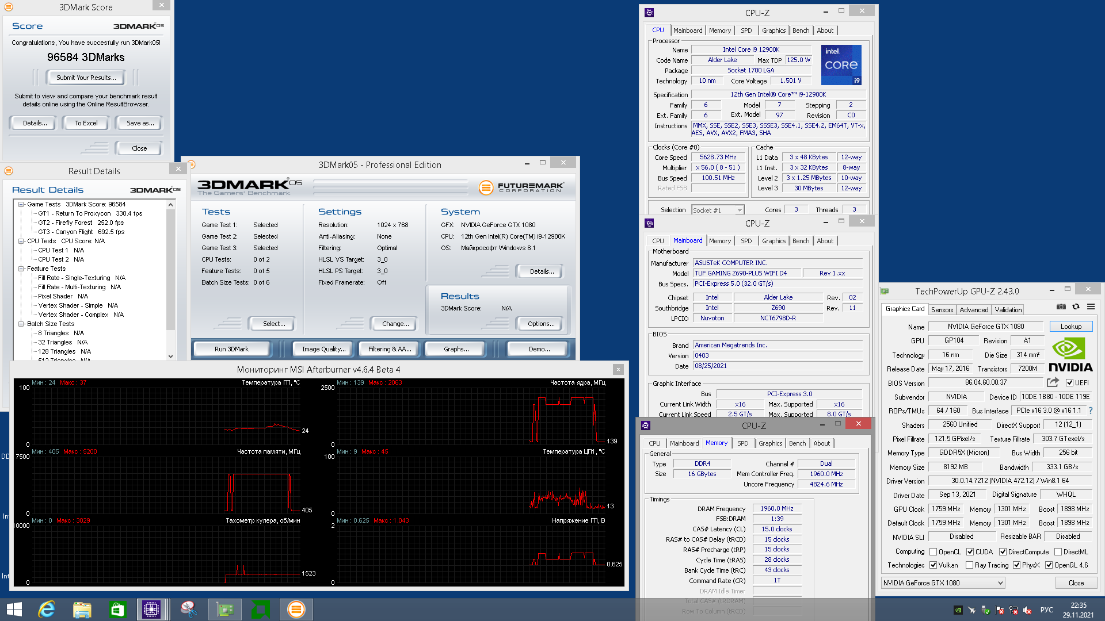Image resolution: width=1105 pixels, height=621 pixels.
Task: Open Socket #1 selection dropdown in CPU-Z
Action: (718, 210)
